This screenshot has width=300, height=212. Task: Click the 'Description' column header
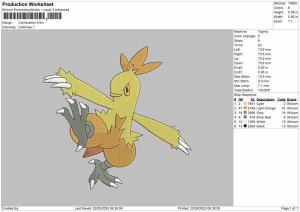point(265,99)
